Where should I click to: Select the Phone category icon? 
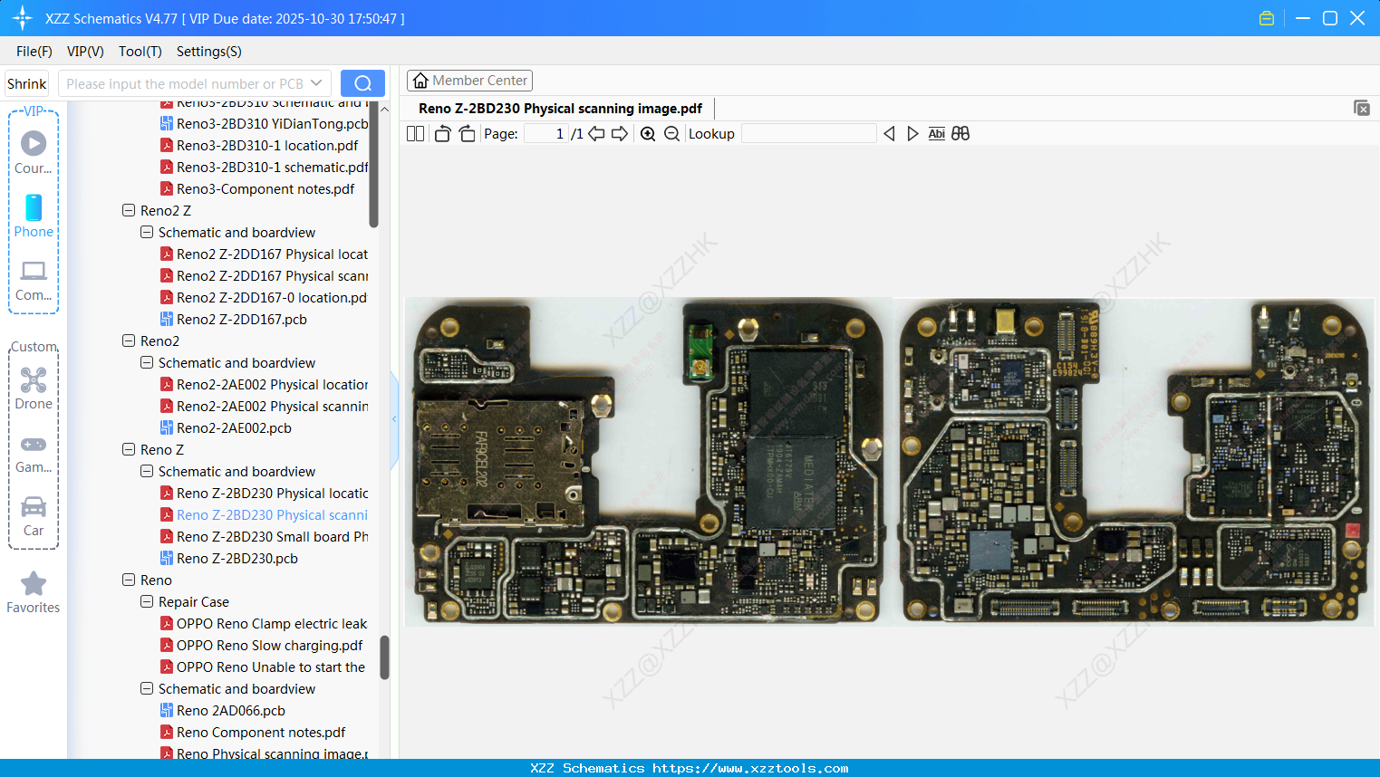[x=34, y=207]
